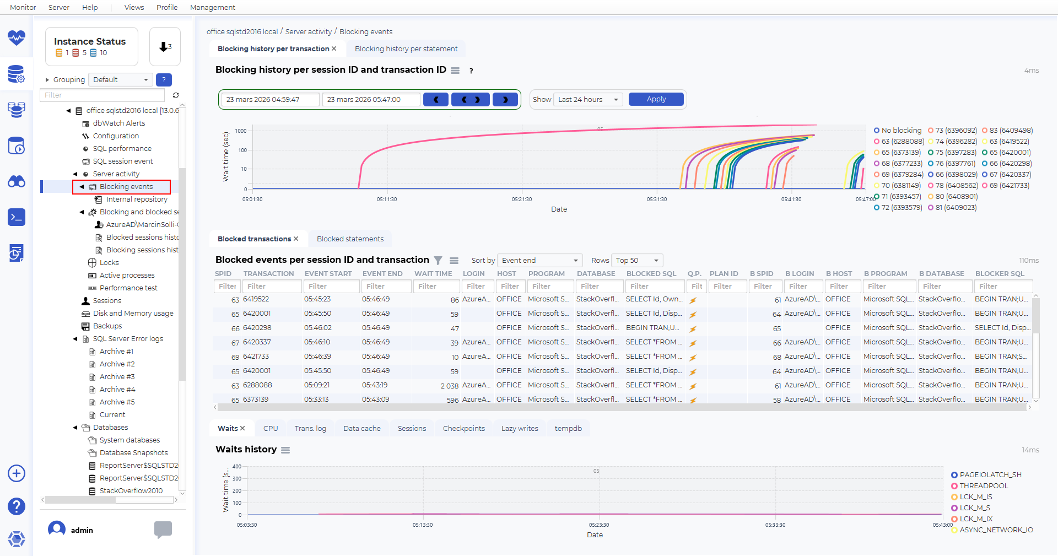1058x556 pixels.
Task: Click the previous time period arrow button
Action: click(x=436, y=100)
